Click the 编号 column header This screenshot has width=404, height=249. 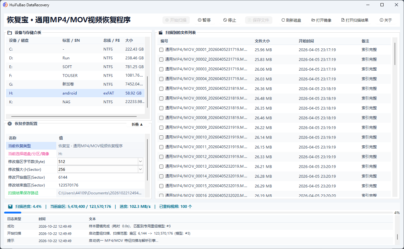164,41
